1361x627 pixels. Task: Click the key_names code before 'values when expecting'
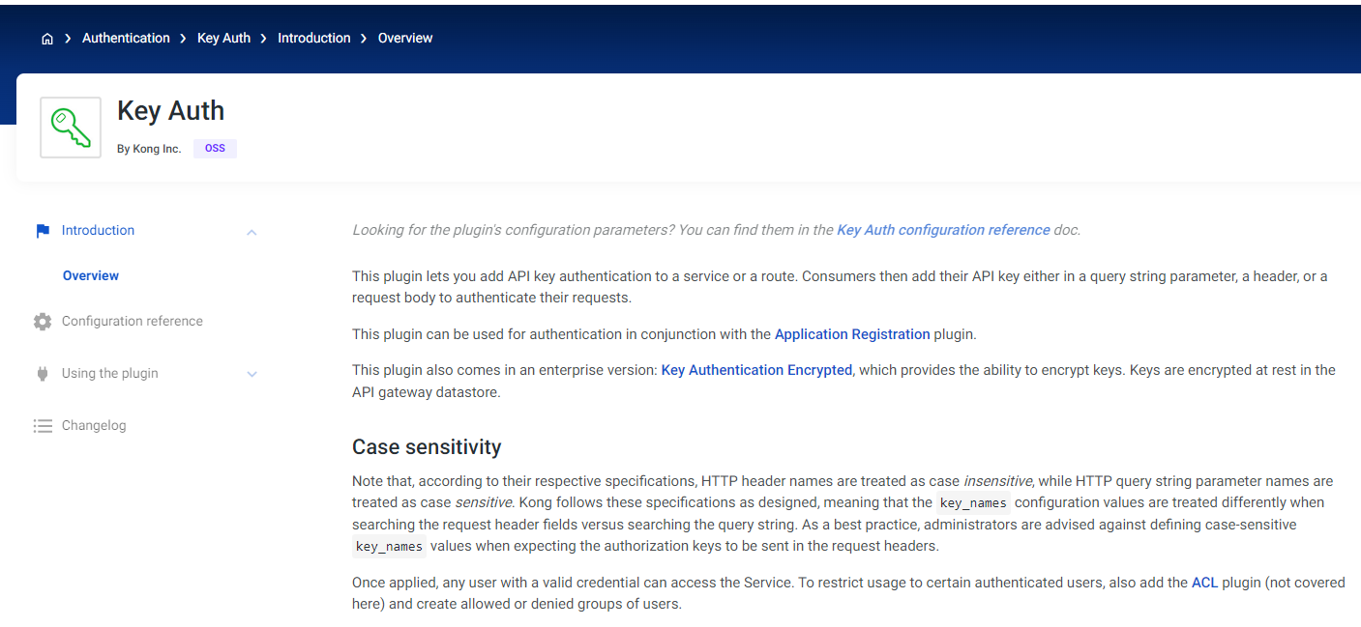coord(389,547)
